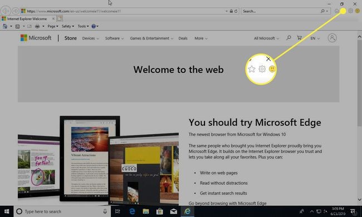The width and height of the screenshot is (362, 217).
Task: Expand the feeds dropdown arrow
Action: click(23, 26)
